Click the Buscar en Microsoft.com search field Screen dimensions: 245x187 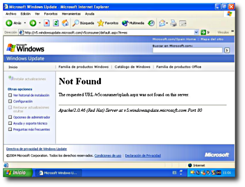pyautogui.click(x=187, y=50)
